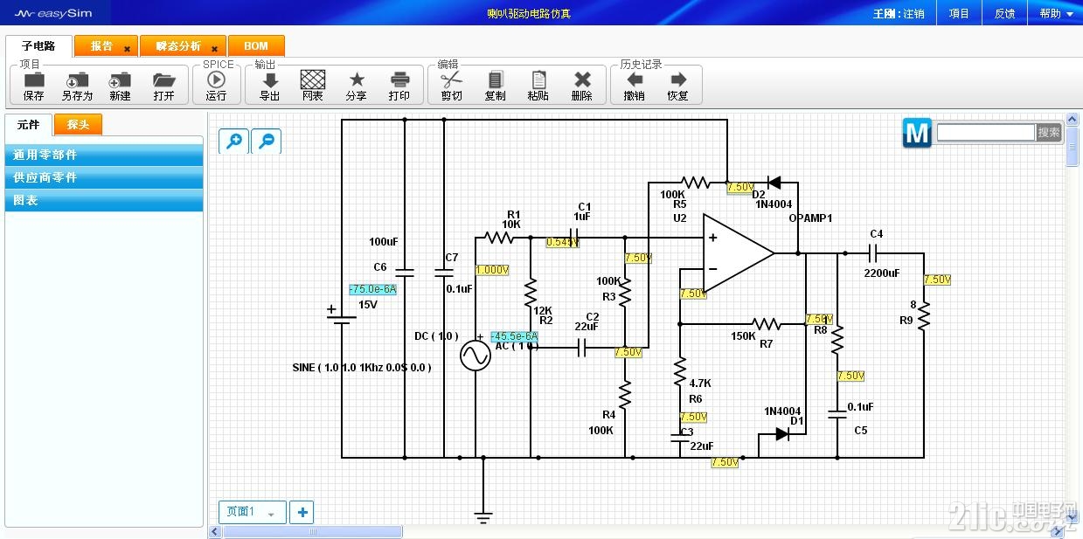Click the ground symbol
Image resolution: width=1083 pixels, height=539 pixels.
coord(483,517)
